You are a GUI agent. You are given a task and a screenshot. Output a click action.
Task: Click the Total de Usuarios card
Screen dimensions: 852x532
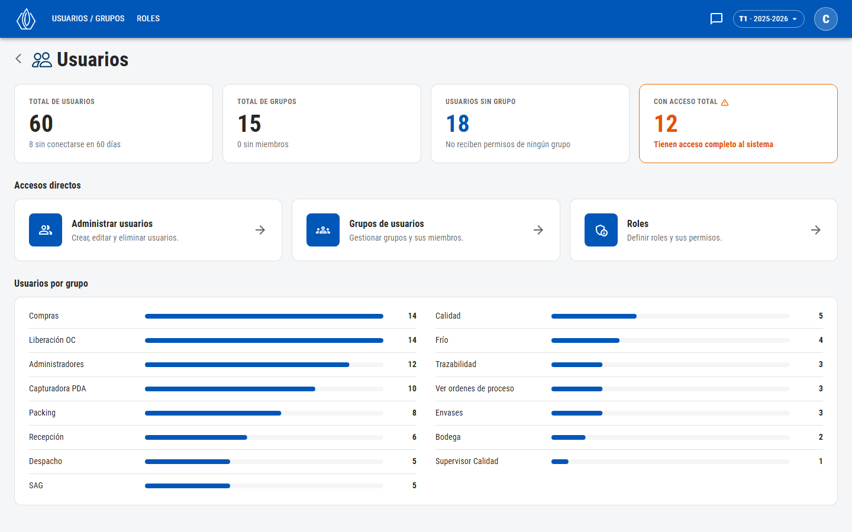[x=114, y=124]
